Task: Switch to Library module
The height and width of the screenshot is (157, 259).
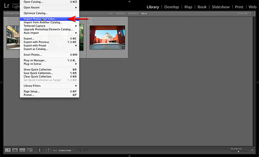Action: (153, 7)
